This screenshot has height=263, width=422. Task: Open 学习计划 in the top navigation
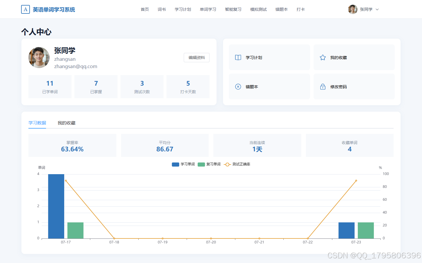click(x=183, y=9)
